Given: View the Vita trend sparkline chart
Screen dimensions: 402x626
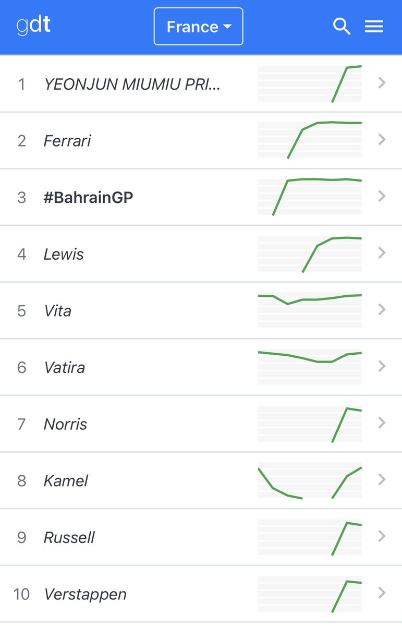Looking at the screenshot, I should [x=310, y=310].
